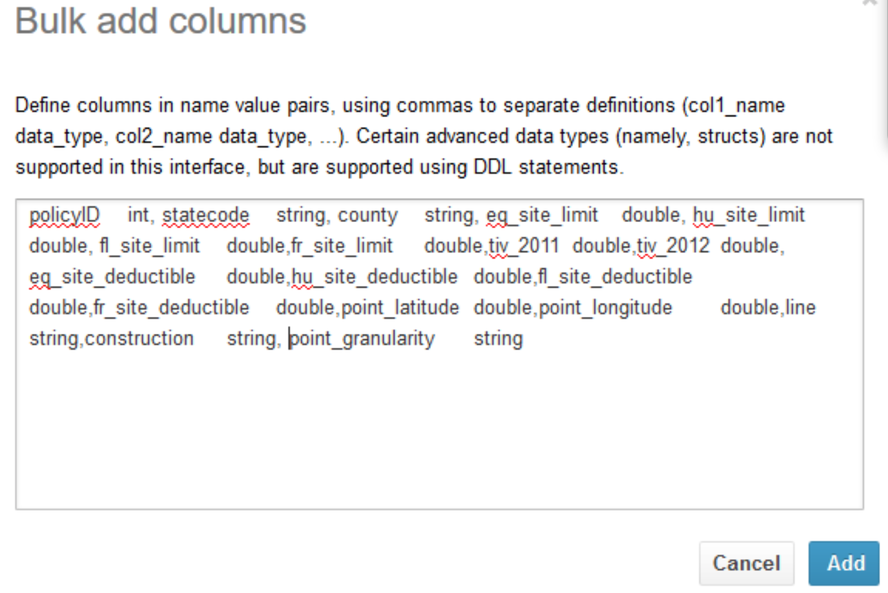The height and width of the screenshot is (593, 888).
Task: Click fr_site_limit in the definitions
Action: click(342, 246)
